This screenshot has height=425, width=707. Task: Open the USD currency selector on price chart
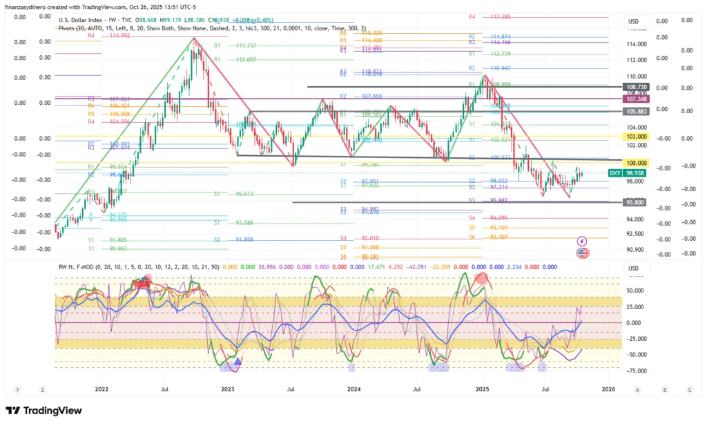pyautogui.click(x=632, y=21)
